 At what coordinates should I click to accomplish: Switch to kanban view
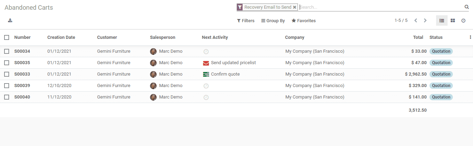[453, 21]
